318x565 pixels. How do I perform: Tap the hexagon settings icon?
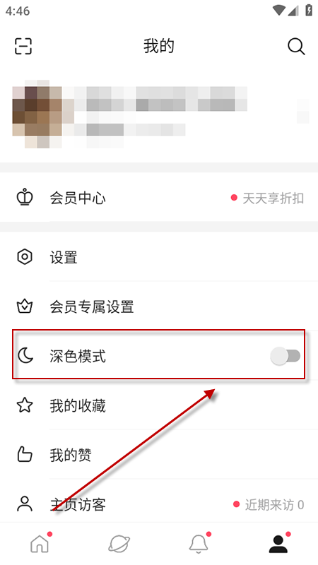[25, 257]
